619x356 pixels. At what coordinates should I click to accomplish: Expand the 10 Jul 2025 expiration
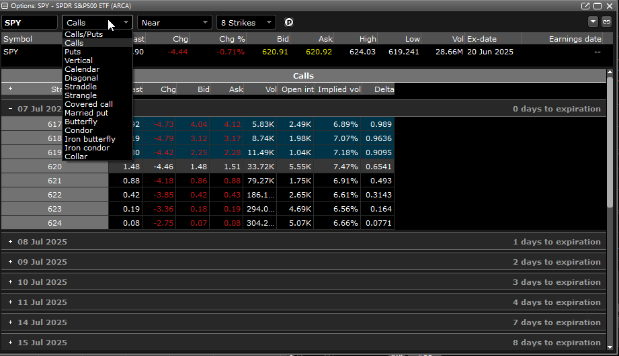tap(10, 282)
